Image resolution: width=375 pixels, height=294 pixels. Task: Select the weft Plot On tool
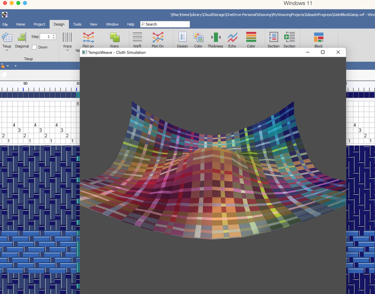pos(158,38)
